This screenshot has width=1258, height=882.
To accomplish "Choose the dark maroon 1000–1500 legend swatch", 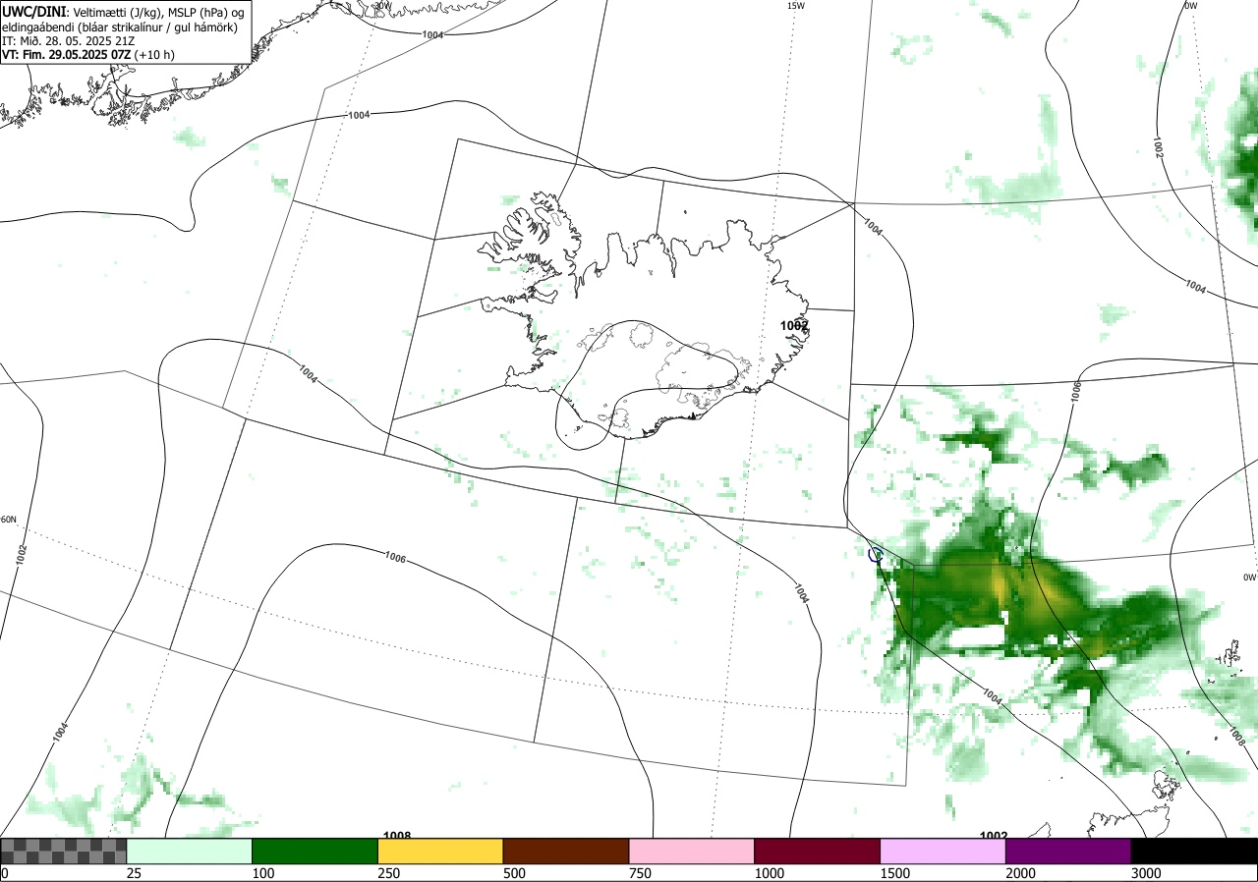I will click(818, 851).
